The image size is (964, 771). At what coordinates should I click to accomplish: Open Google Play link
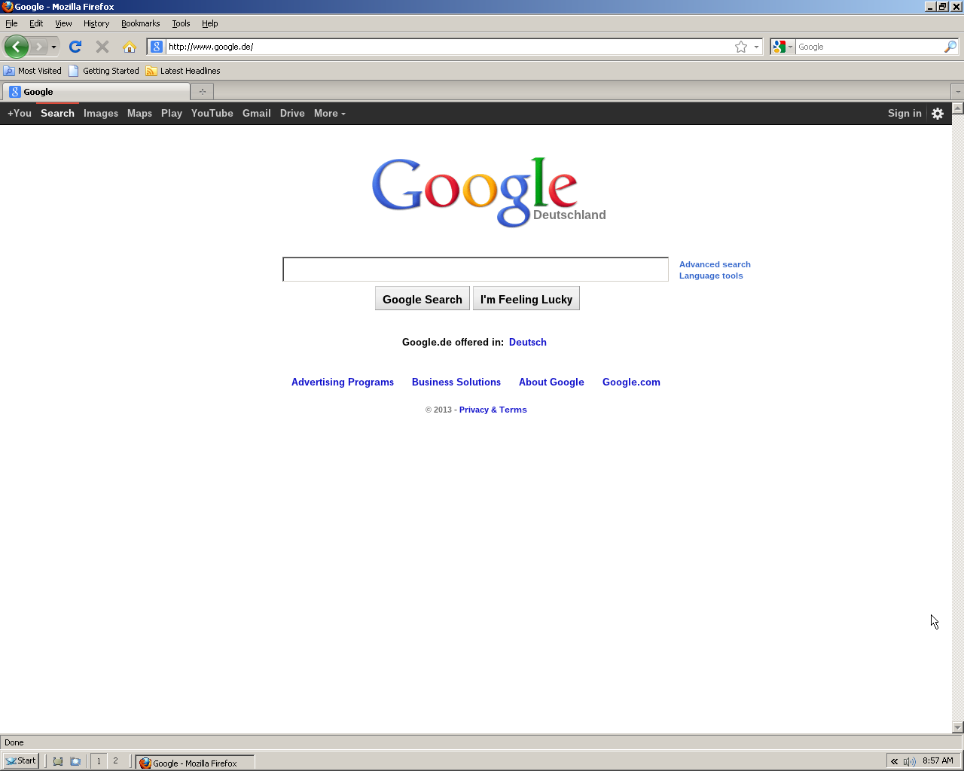pyautogui.click(x=172, y=113)
